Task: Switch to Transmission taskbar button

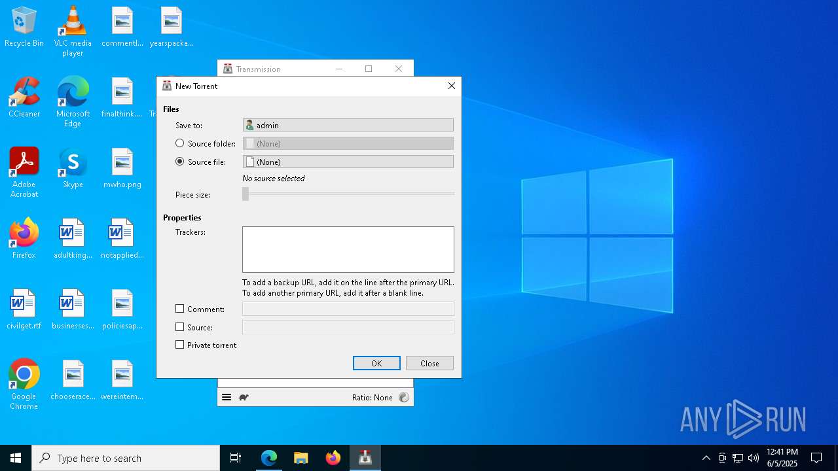Action: [x=365, y=458]
